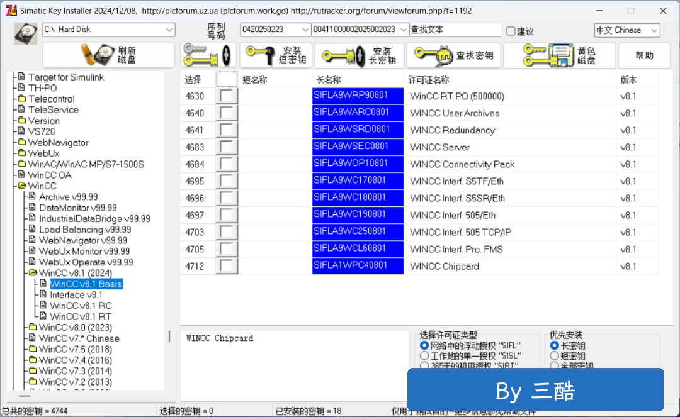Click the Load Balancing v99.99 document icon
The image size is (680, 417).
pyautogui.click(x=33, y=229)
